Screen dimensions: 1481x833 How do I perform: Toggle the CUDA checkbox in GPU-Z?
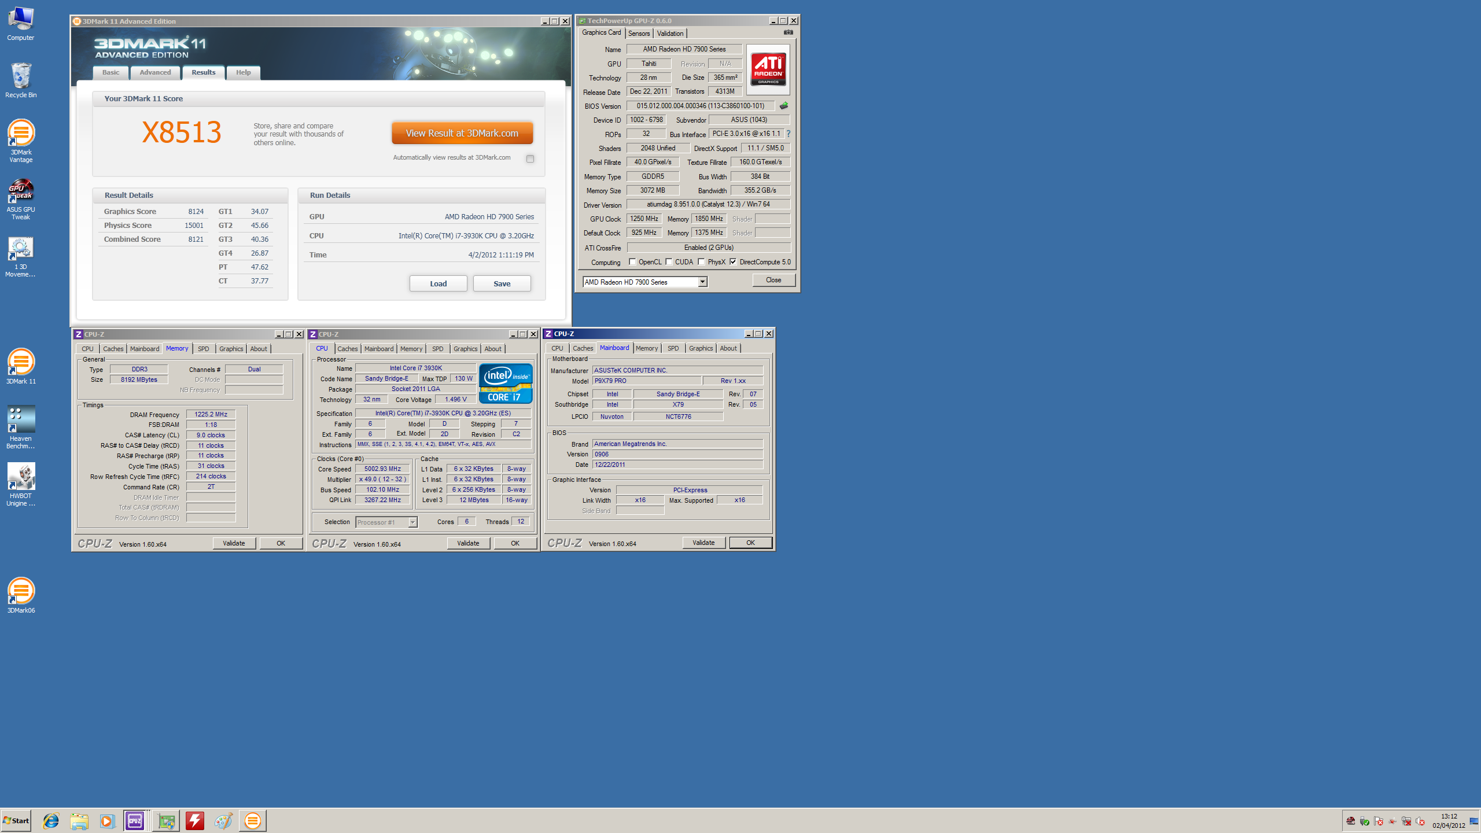669,262
